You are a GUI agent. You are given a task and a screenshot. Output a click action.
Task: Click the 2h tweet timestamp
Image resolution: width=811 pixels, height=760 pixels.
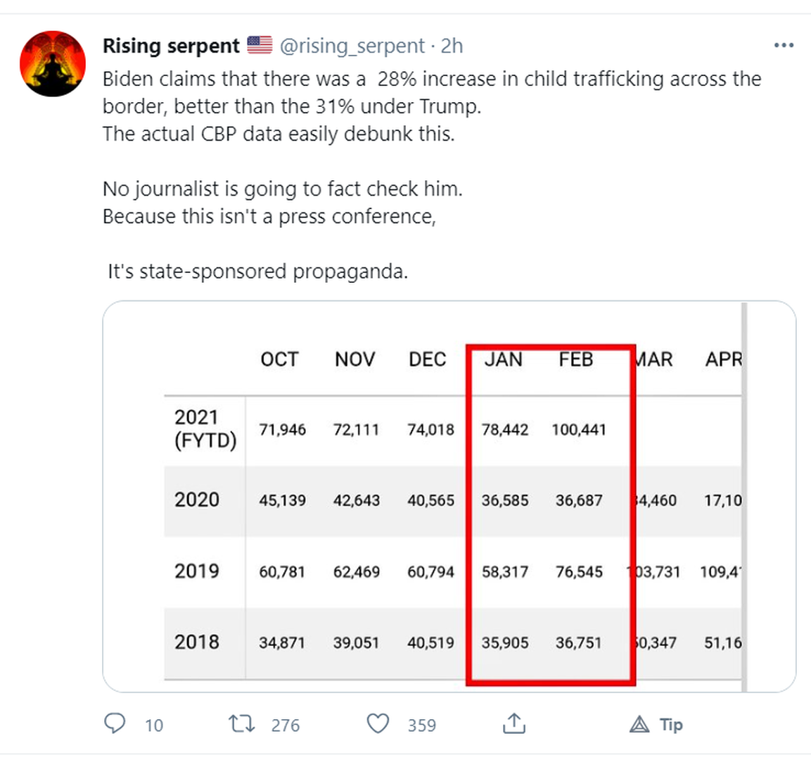coord(452,46)
